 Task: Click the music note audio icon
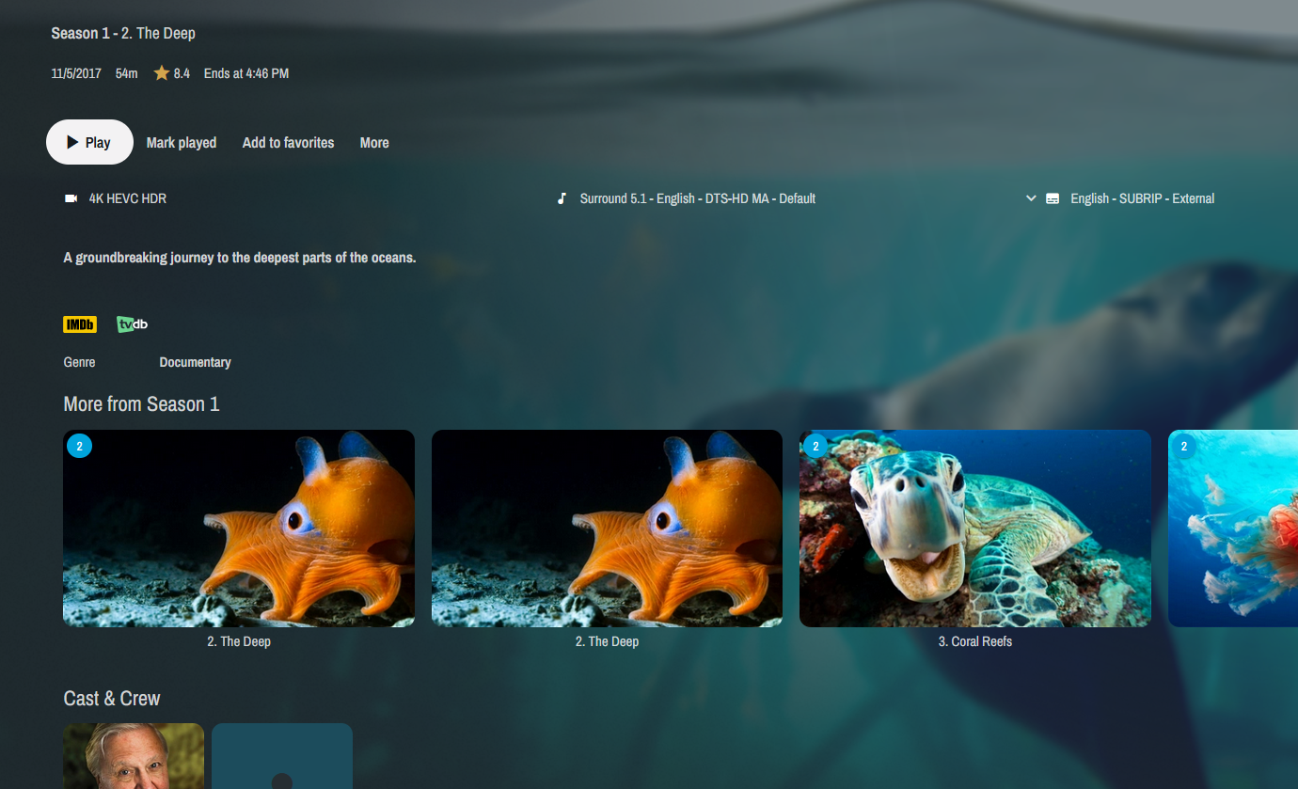click(x=562, y=198)
